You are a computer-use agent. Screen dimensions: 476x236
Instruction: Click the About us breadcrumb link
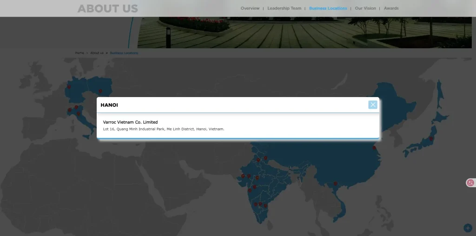tap(97, 53)
